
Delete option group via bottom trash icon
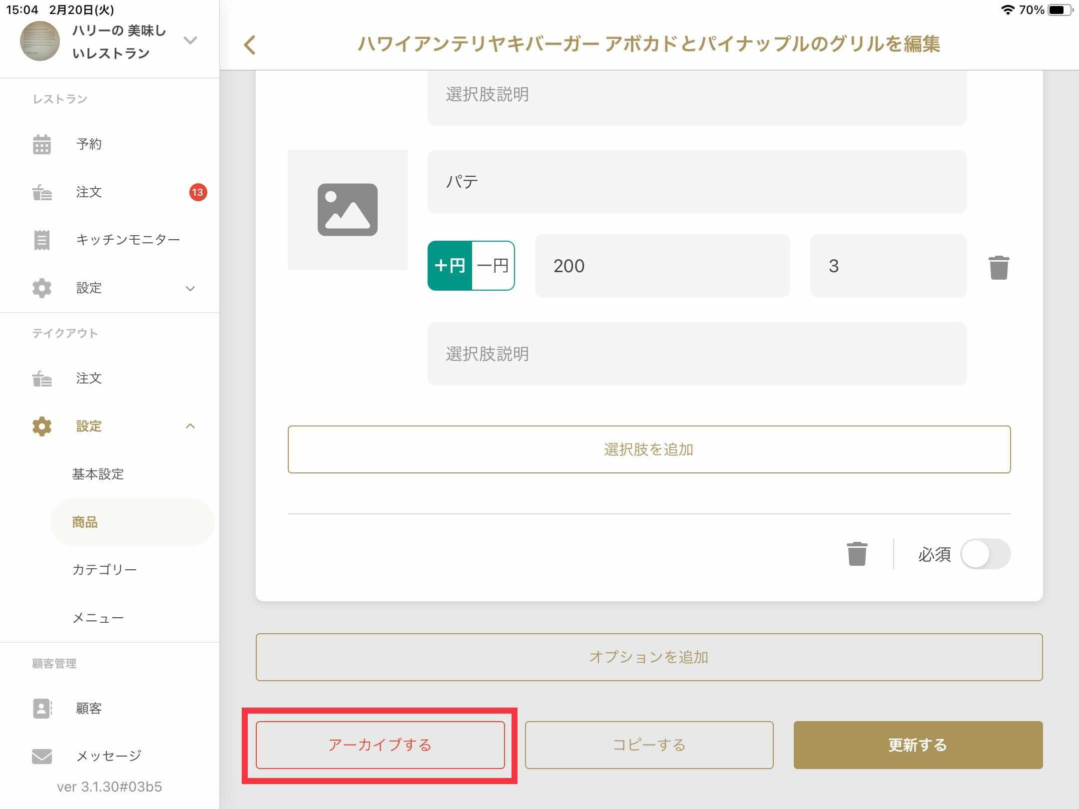tap(857, 554)
